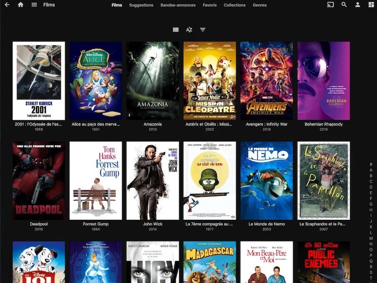
Task: Switch to the Bandes-annonces tab
Action: click(178, 5)
